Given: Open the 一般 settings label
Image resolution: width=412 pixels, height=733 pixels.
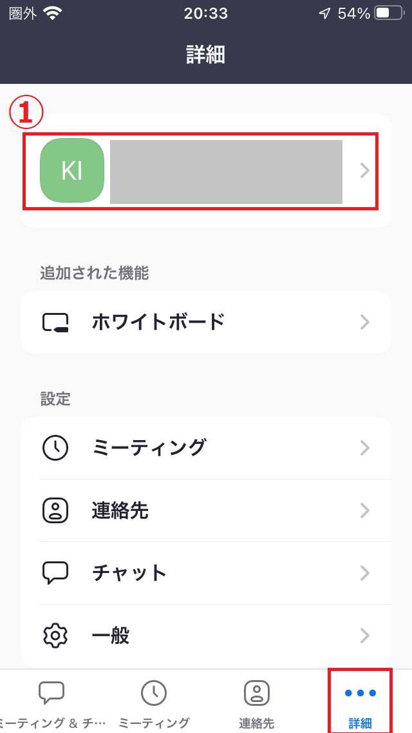Looking at the screenshot, I should (111, 636).
